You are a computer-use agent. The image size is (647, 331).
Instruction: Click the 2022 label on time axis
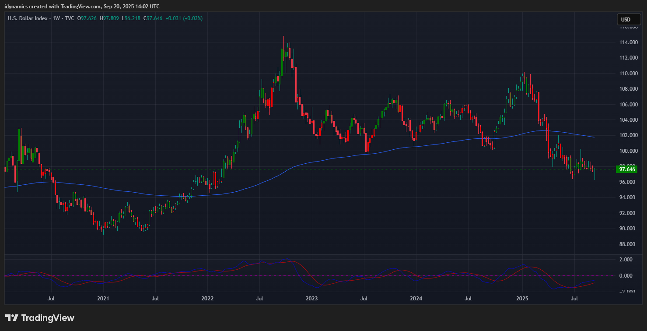[207, 299]
